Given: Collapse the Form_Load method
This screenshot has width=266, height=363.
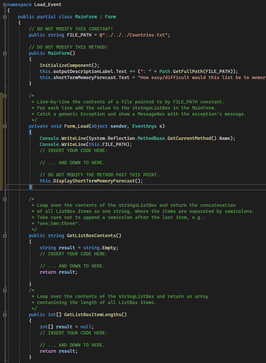Looking at the screenshot, I should coord(4,126).
